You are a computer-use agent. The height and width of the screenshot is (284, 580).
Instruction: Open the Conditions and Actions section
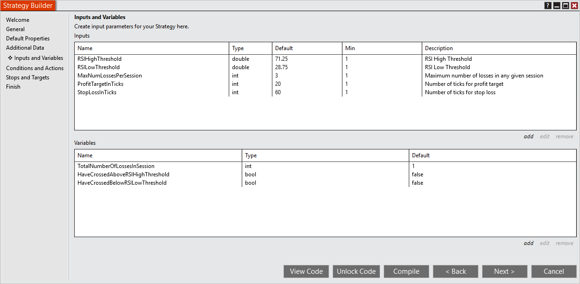click(x=35, y=68)
